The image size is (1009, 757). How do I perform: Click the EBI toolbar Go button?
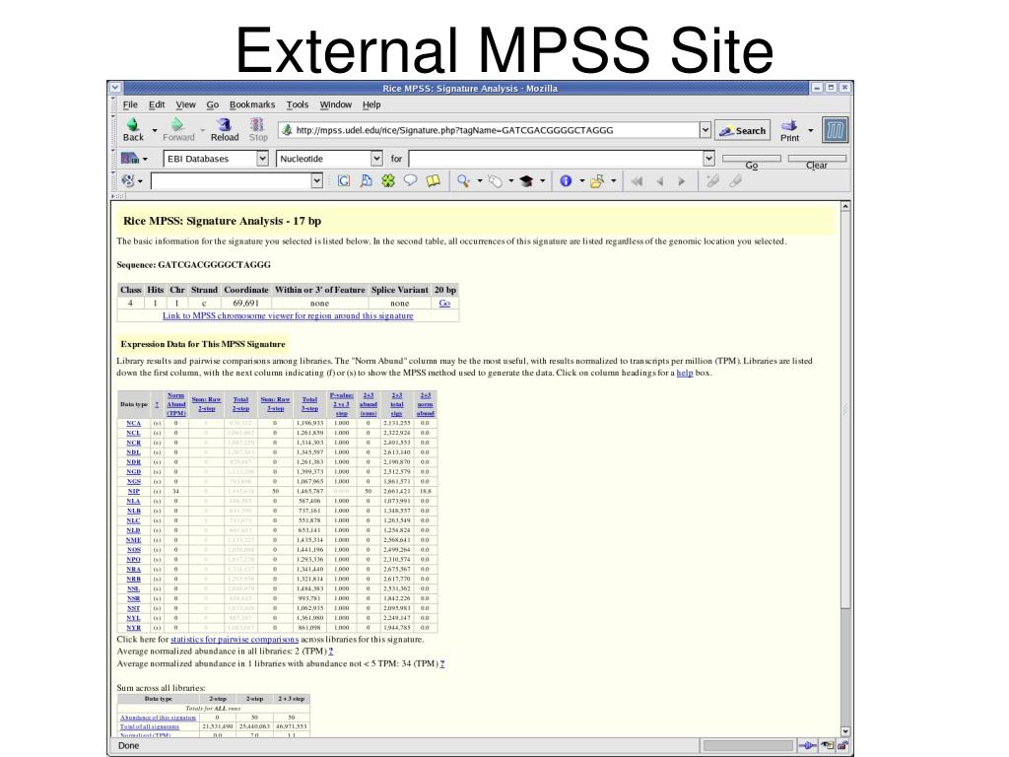tap(752, 159)
